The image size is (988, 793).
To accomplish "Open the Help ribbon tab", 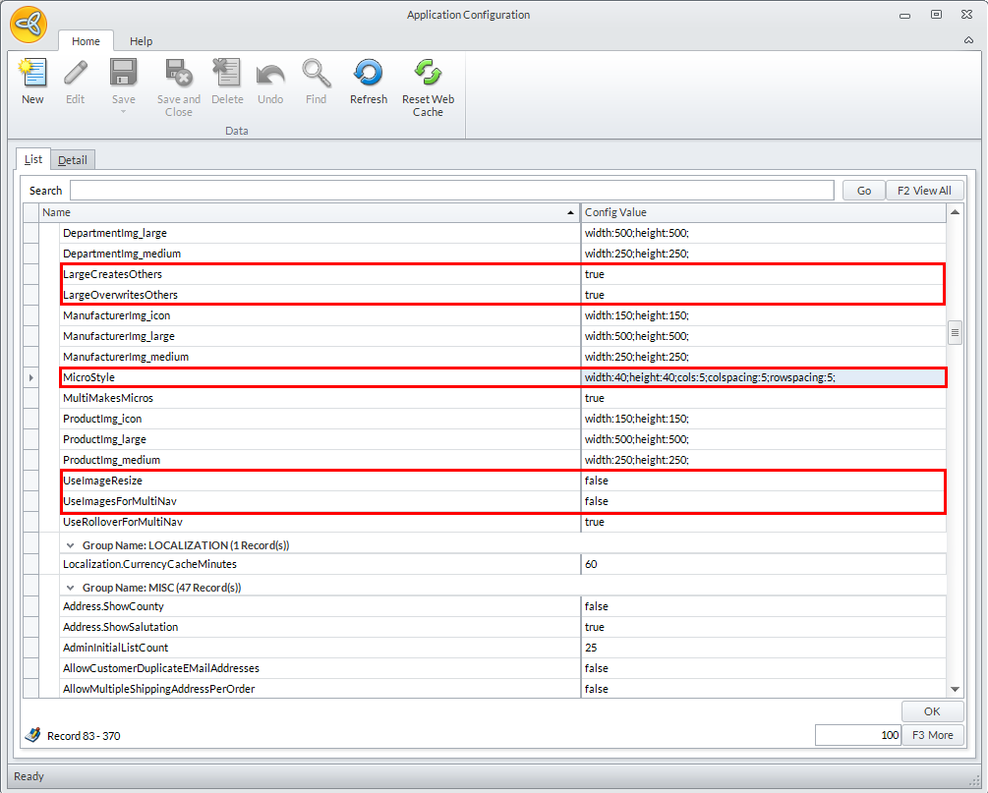I will (x=142, y=41).
